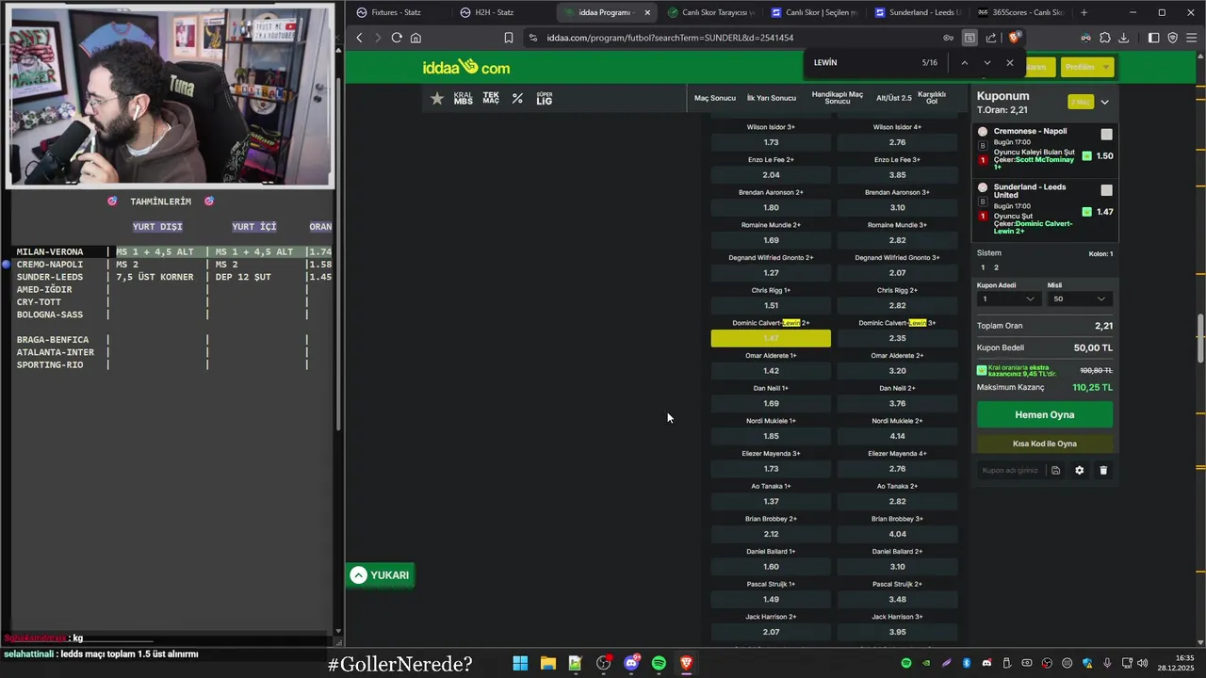Open the Kupon Adedi dropdown
Viewport: 1206px width, 678px height.
click(x=1008, y=299)
